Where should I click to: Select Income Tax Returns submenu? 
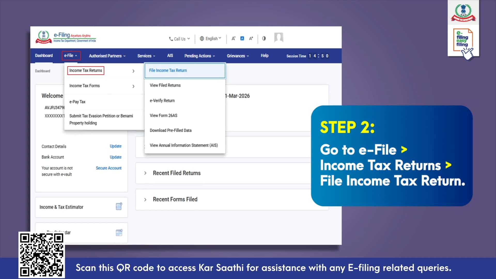86,71
